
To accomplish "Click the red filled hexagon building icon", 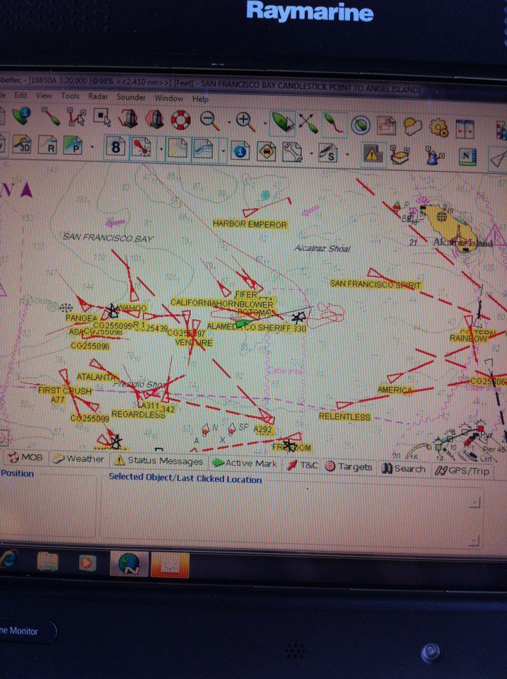I will point(155,119).
